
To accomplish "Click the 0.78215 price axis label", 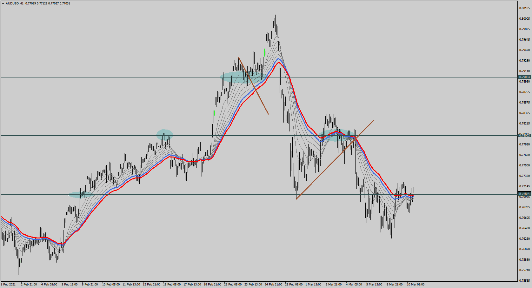I will [525, 124].
